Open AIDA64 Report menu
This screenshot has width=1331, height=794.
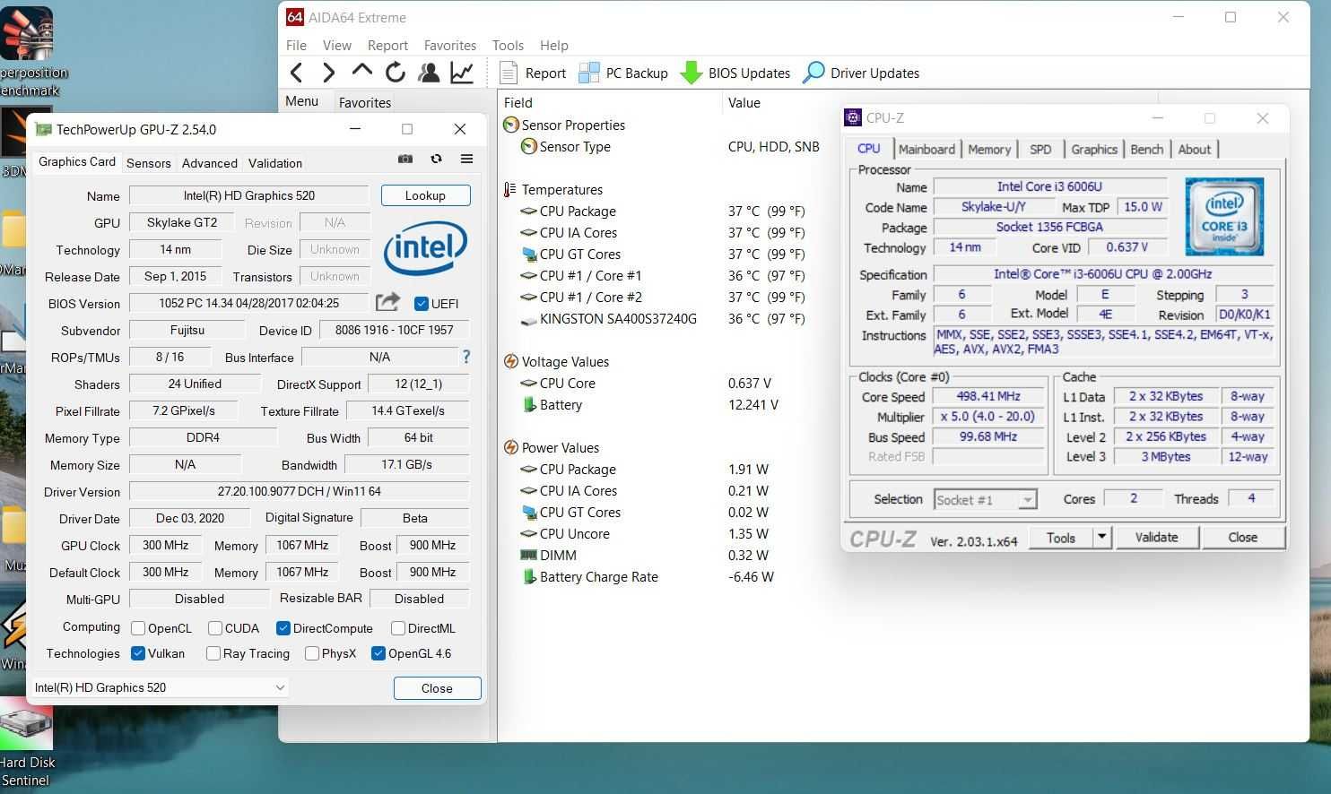pos(387,45)
